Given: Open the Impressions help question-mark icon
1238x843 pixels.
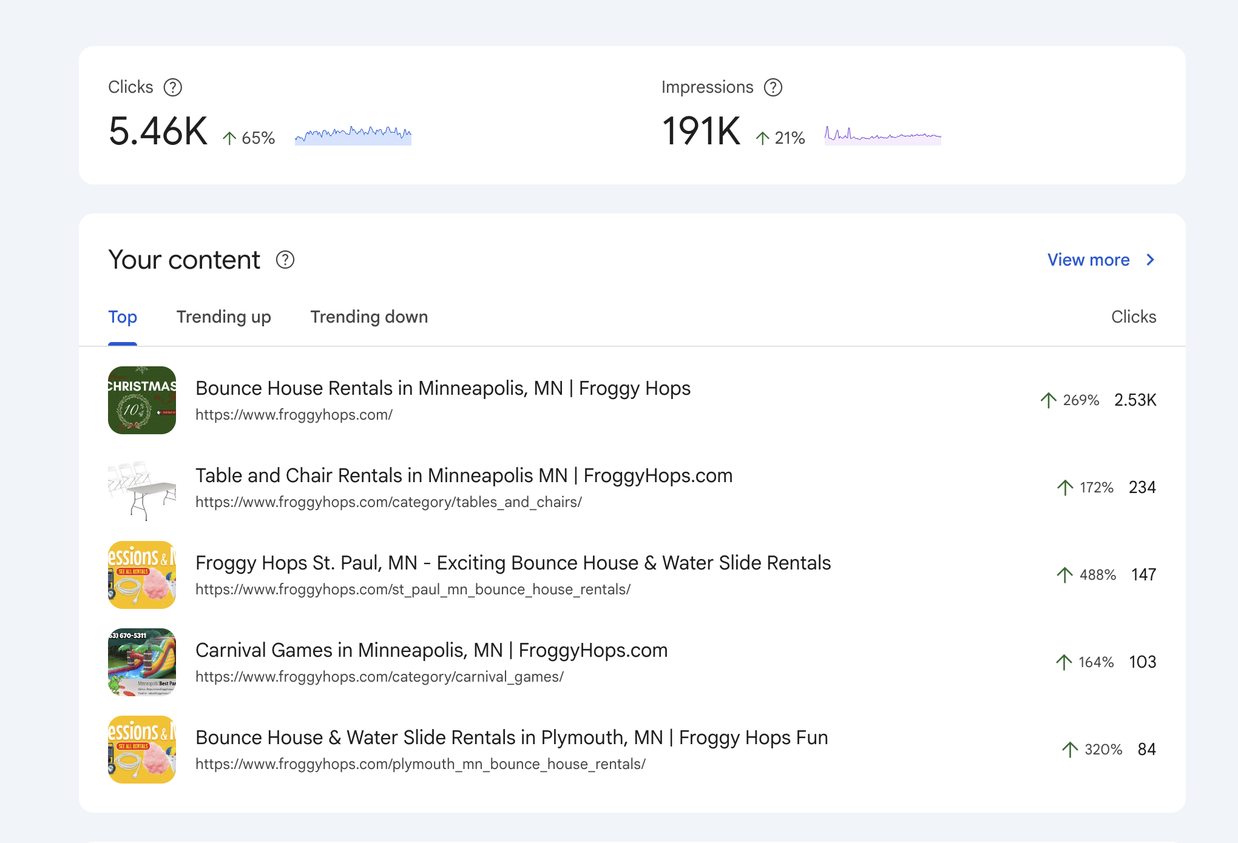Looking at the screenshot, I should point(773,87).
